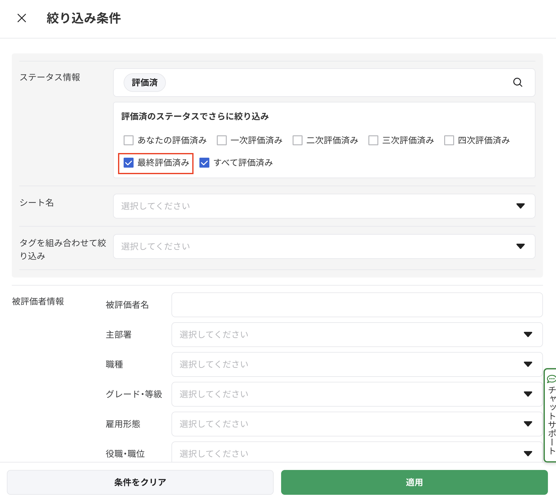Open the 主部署 dropdown
This screenshot has height=501, width=556.
point(357,335)
